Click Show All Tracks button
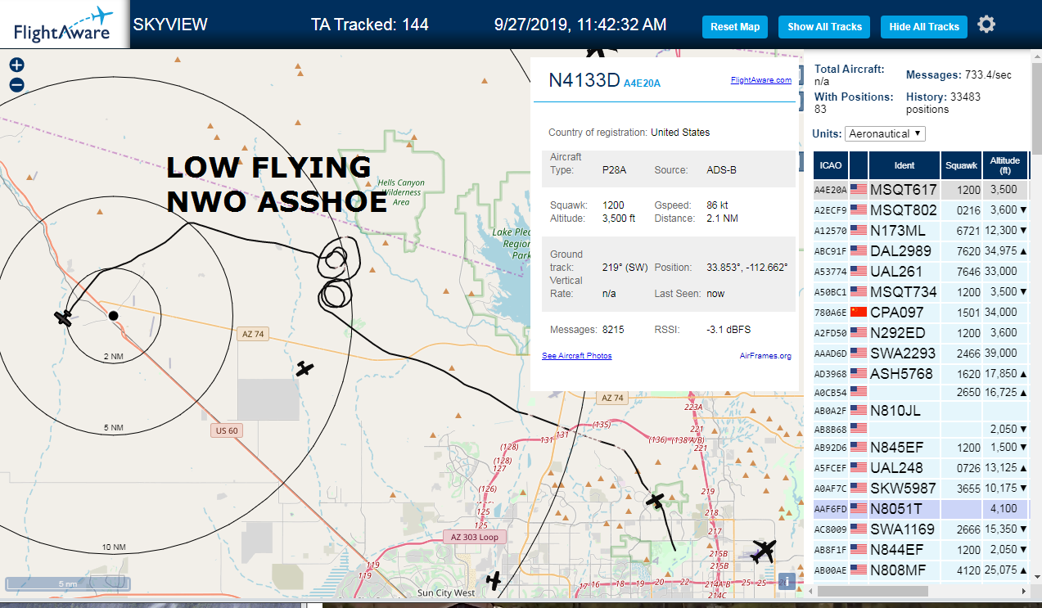The image size is (1042, 608). (824, 27)
